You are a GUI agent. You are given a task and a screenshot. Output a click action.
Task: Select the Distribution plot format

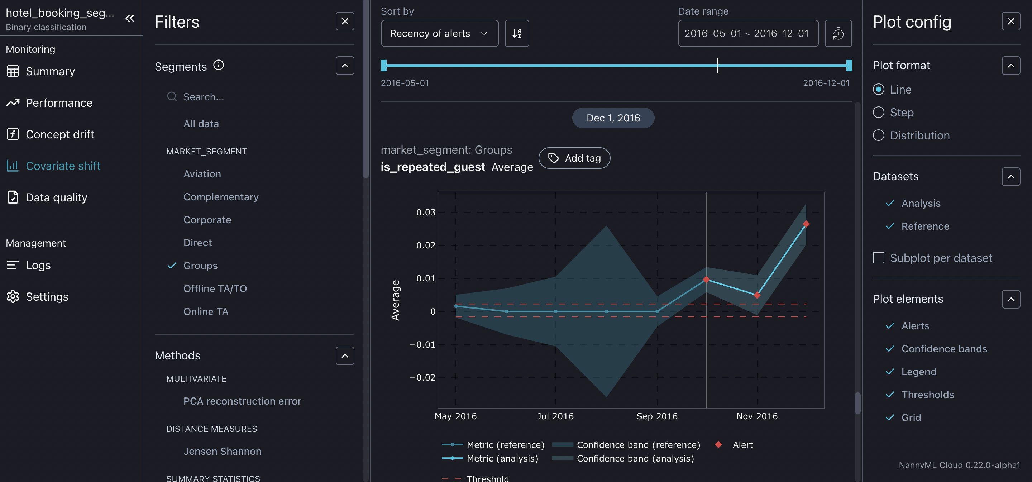(879, 135)
